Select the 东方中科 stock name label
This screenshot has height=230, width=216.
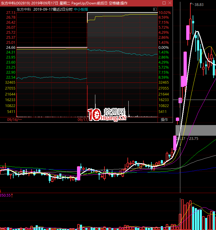(x=24, y=9)
